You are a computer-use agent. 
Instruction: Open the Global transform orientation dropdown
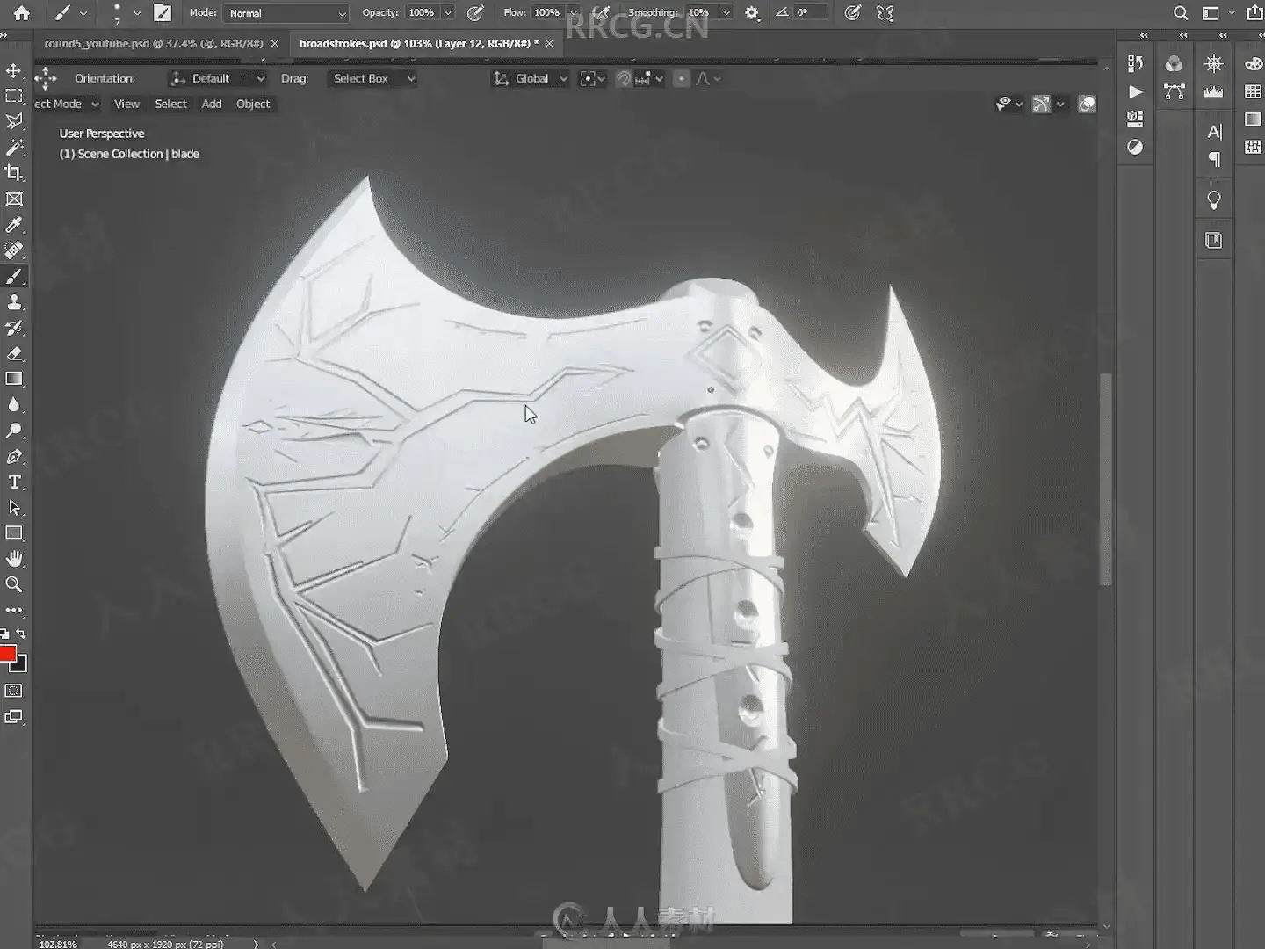[531, 79]
